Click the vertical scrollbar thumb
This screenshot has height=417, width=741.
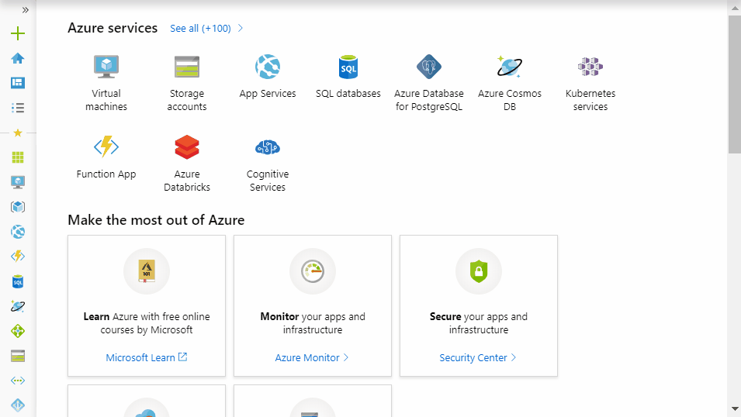(734, 84)
